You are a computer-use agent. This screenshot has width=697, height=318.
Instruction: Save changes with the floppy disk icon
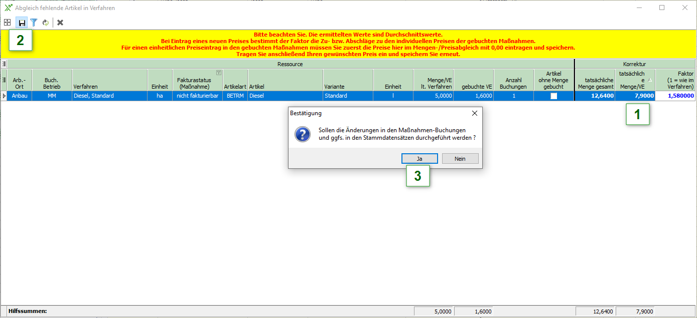coord(22,23)
